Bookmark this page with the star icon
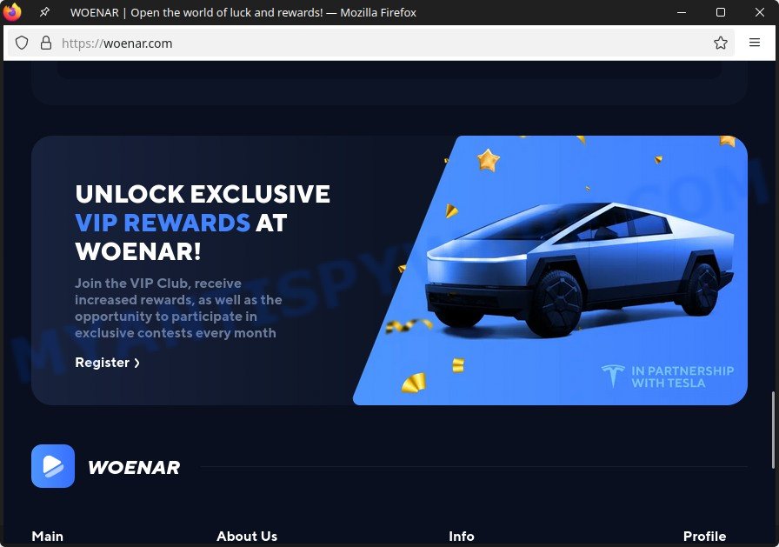Image resolution: width=779 pixels, height=547 pixels. pos(721,43)
